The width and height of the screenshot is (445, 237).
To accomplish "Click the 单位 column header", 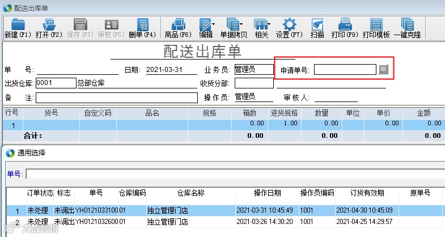I will [353, 113].
